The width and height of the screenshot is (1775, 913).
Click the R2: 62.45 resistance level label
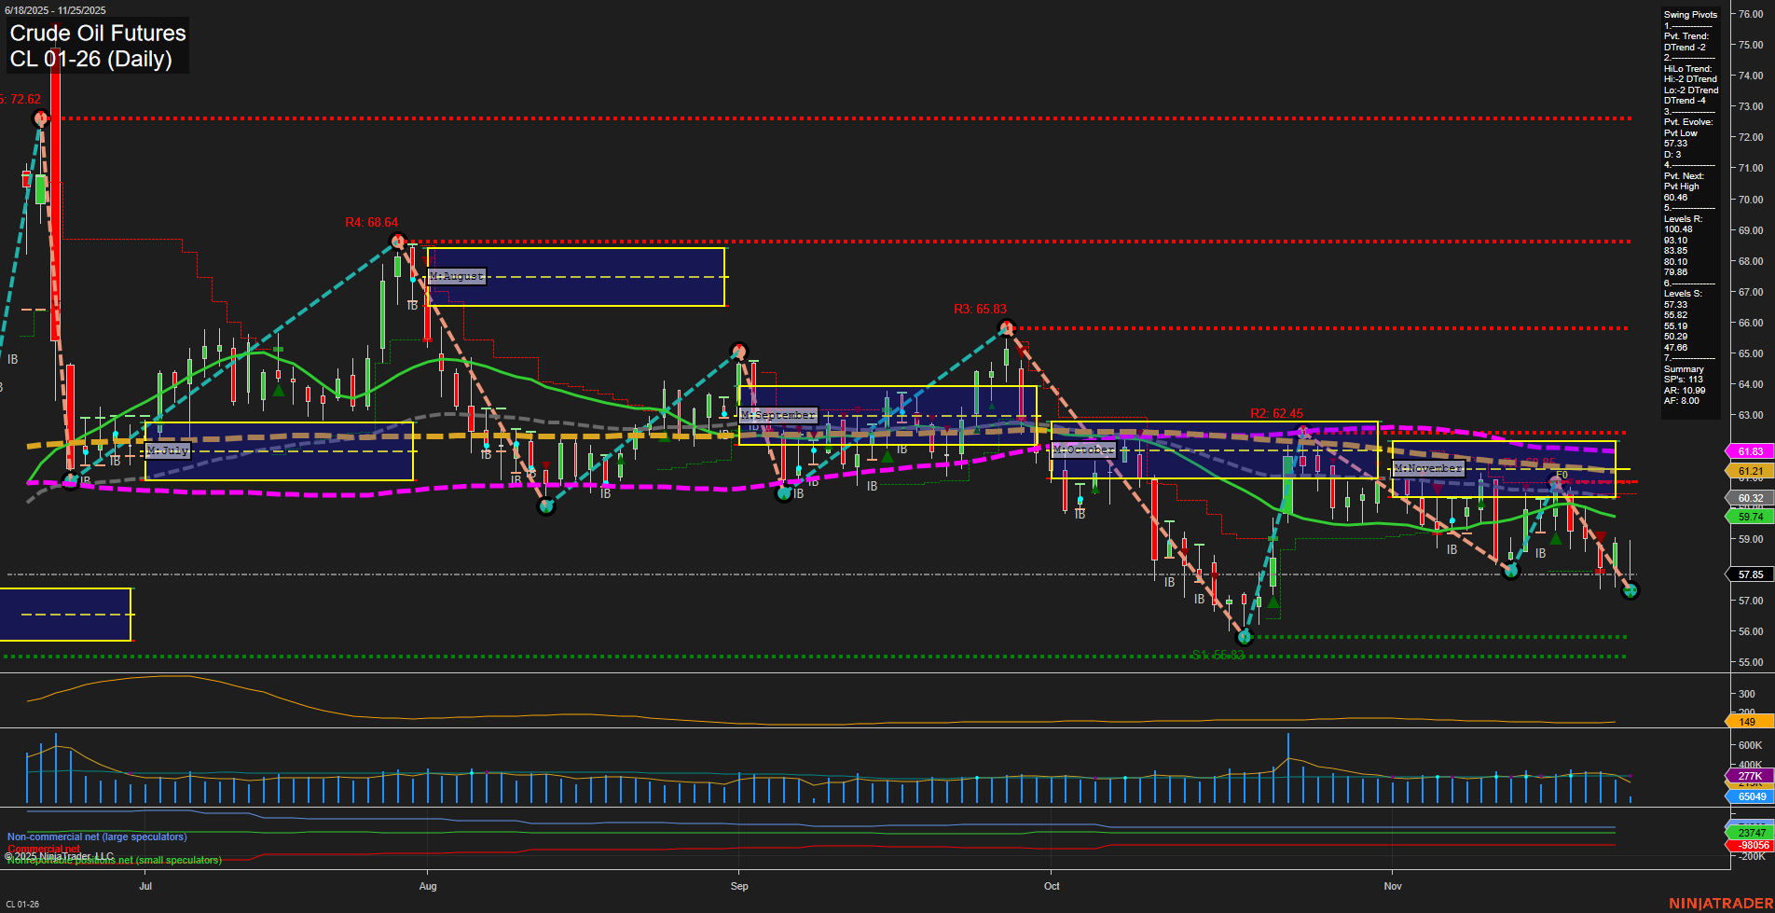(x=1278, y=413)
